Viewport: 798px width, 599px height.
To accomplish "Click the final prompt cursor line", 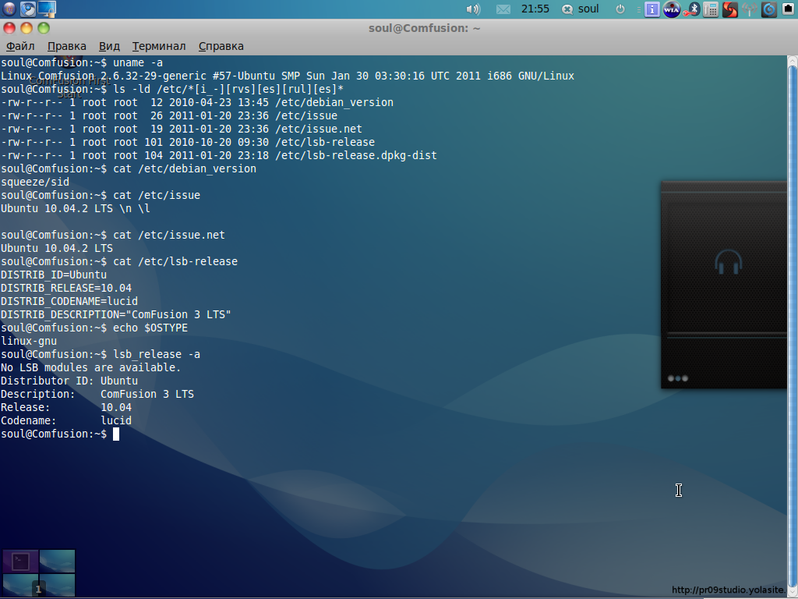I will click(60, 434).
